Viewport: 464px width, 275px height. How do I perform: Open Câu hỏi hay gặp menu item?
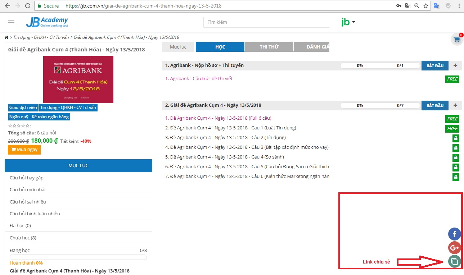coord(78,178)
